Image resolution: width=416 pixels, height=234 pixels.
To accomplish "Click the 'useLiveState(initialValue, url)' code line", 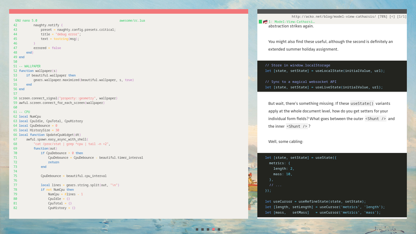I will click(x=324, y=87).
